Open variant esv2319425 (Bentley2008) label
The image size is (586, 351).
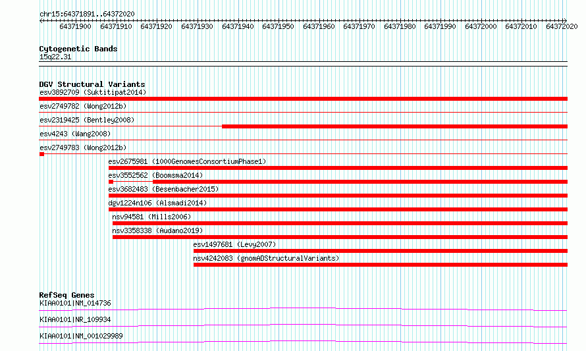(x=87, y=120)
